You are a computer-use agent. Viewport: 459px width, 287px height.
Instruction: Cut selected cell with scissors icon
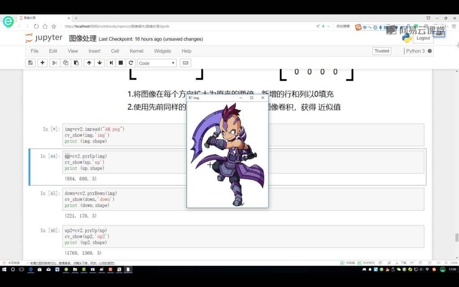tap(55, 63)
